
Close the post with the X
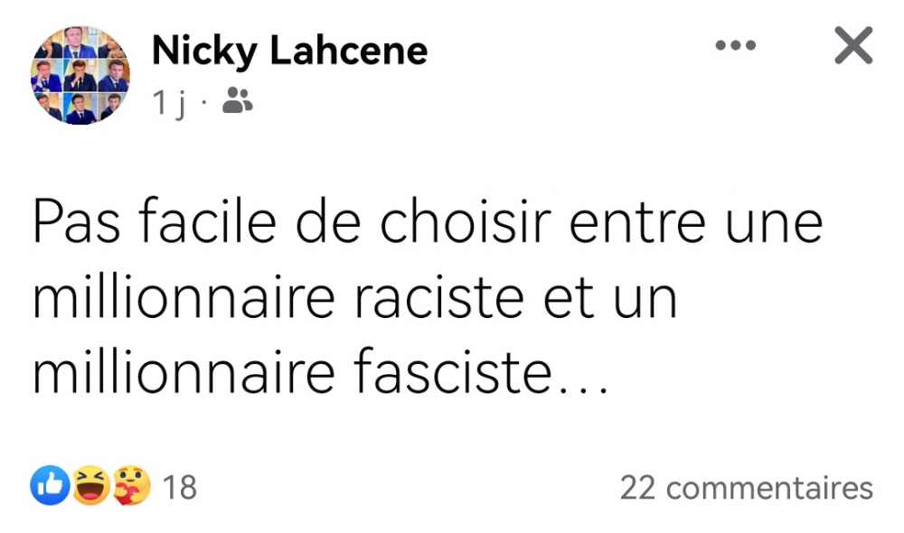(x=852, y=46)
